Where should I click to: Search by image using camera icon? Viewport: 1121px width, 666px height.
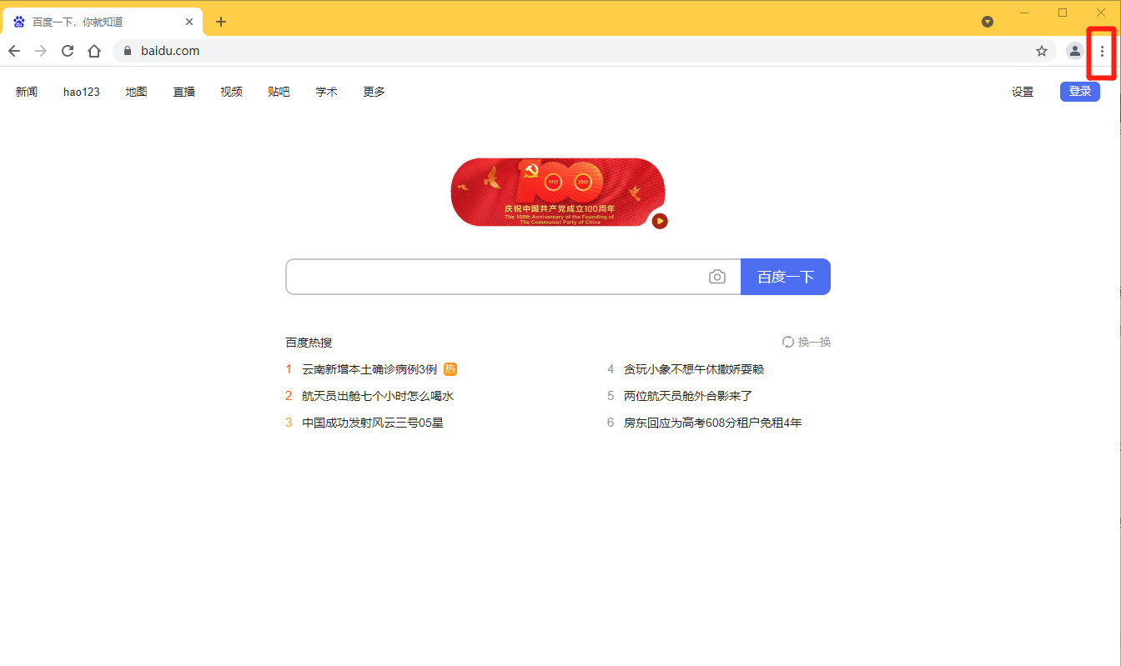tap(717, 277)
